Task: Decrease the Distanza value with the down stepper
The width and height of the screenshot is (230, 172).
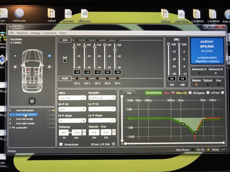Action: pyautogui.click(x=84, y=134)
